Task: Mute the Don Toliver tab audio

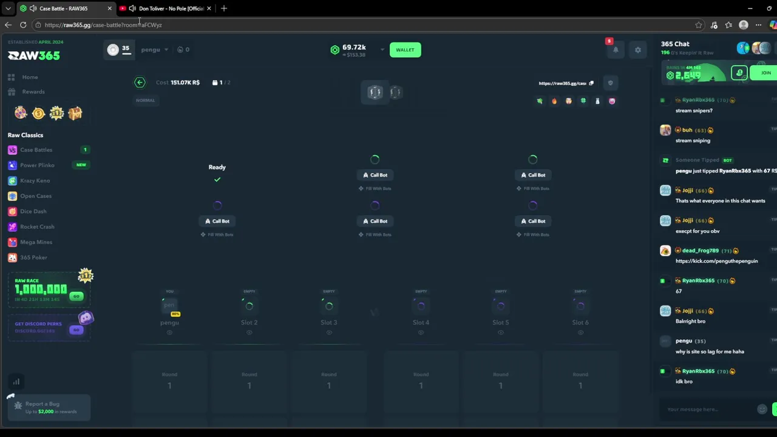Action: click(x=132, y=8)
